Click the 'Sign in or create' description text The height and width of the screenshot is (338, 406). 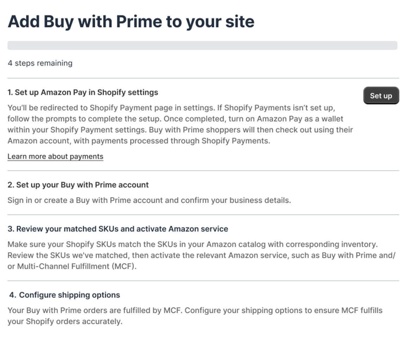tap(149, 200)
